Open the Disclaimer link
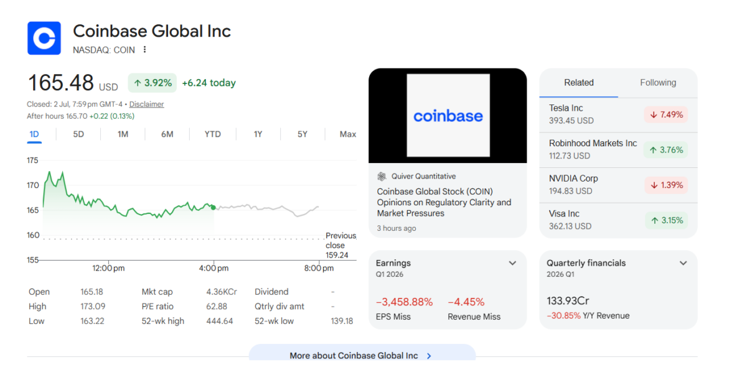The width and height of the screenshot is (747, 390). click(x=147, y=104)
